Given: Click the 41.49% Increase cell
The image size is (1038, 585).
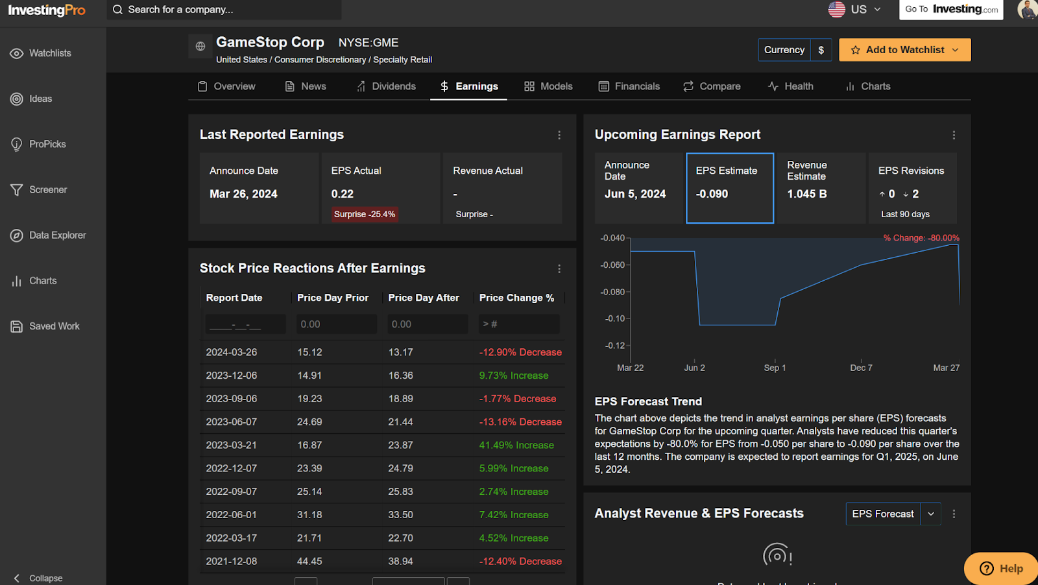Looking at the screenshot, I should pos(516,446).
